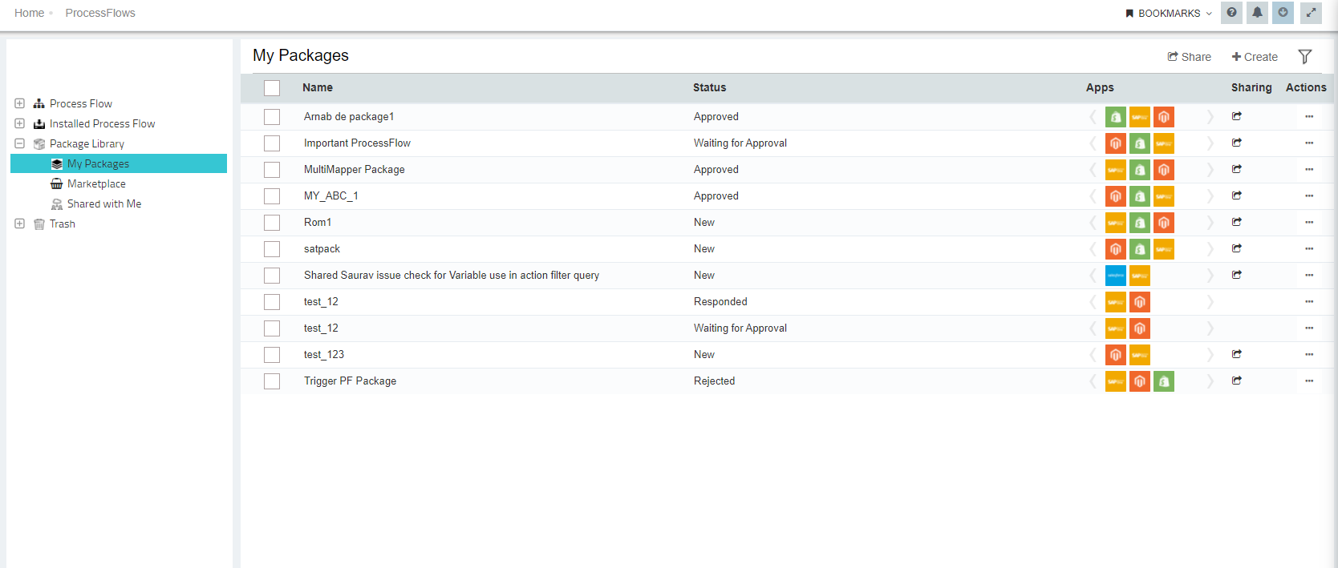Click the Share button above the table
The width and height of the screenshot is (1338, 568).
pos(1189,57)
